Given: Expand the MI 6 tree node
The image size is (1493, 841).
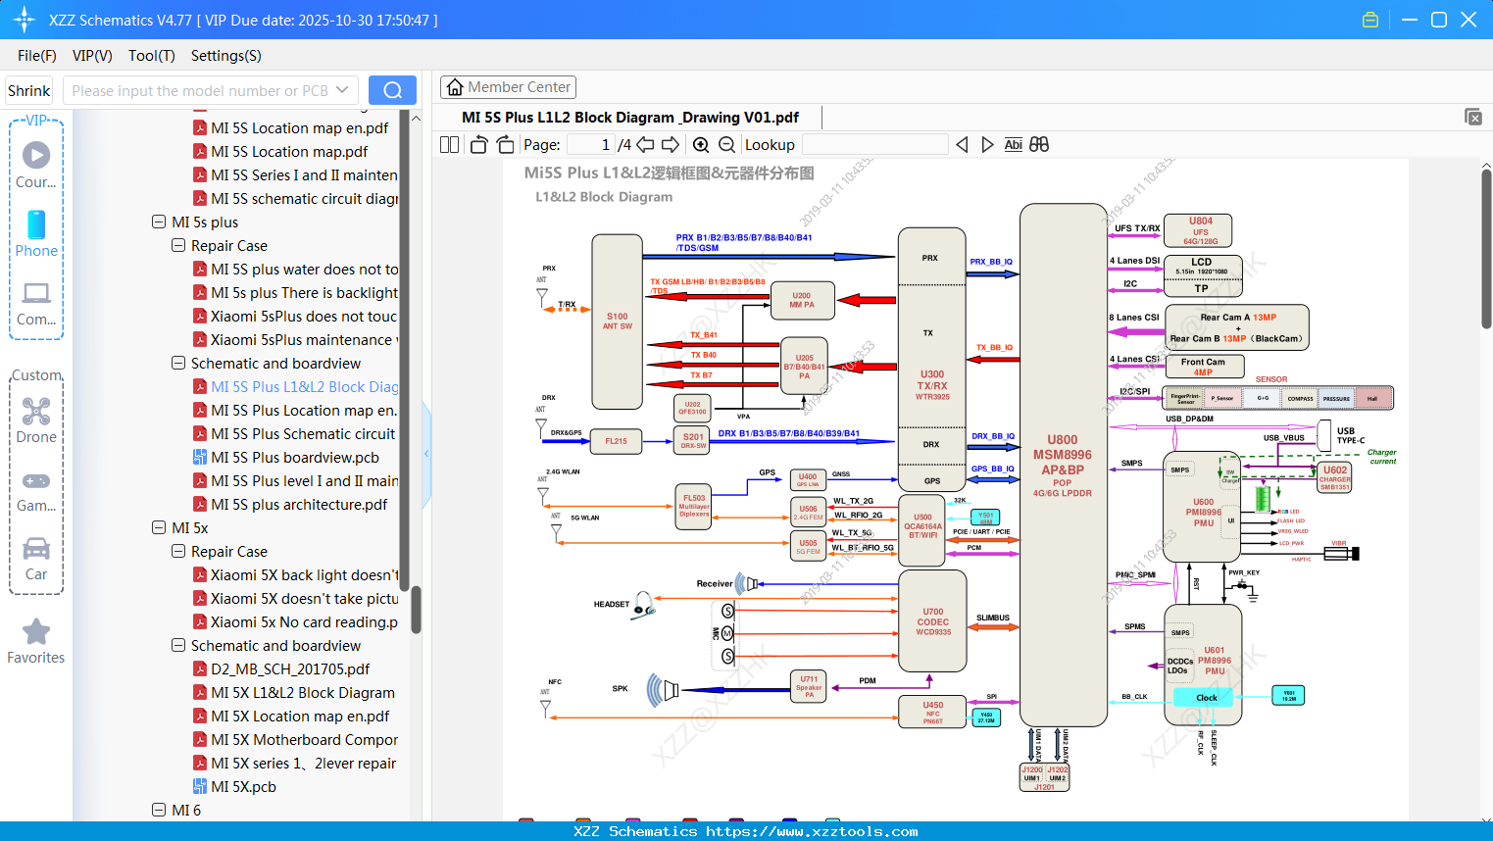Looking at the screenshot, I should point(159,810).
